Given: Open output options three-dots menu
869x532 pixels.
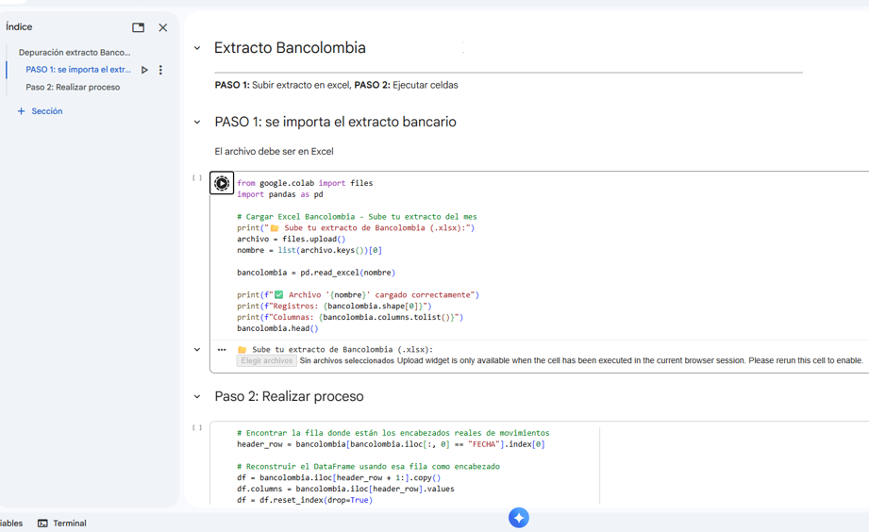Looking at the screenshot, I should 222,350.
